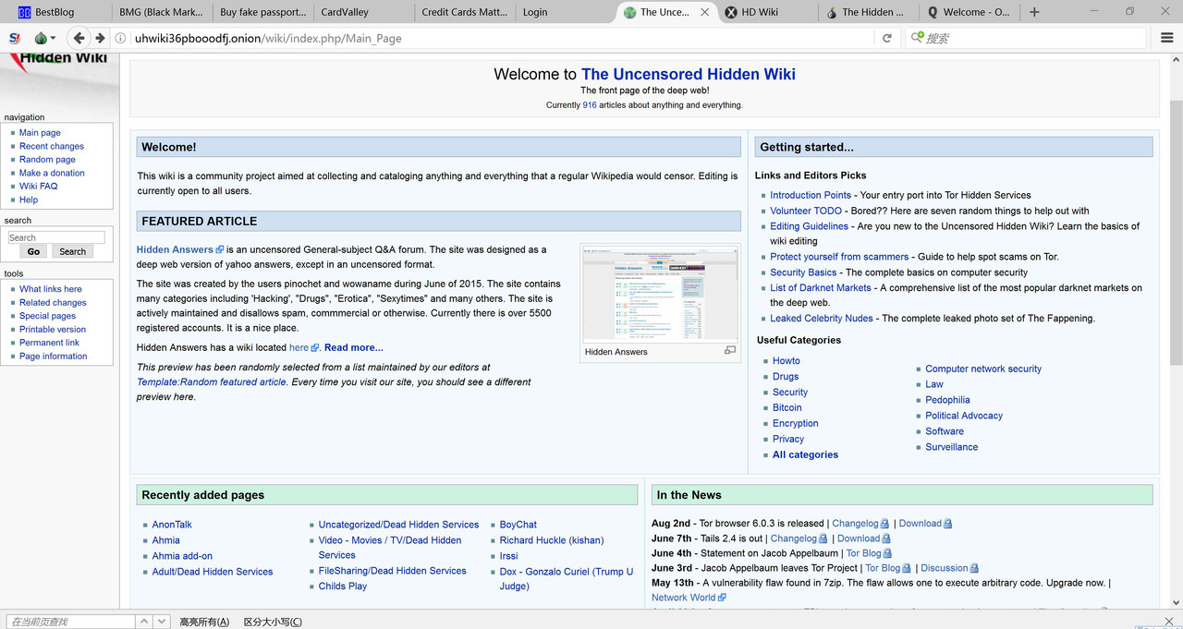Click the Go button in wiki search
Image resolution: width=1183 pixels, height=629 pixels.
[x=33, y=251]
